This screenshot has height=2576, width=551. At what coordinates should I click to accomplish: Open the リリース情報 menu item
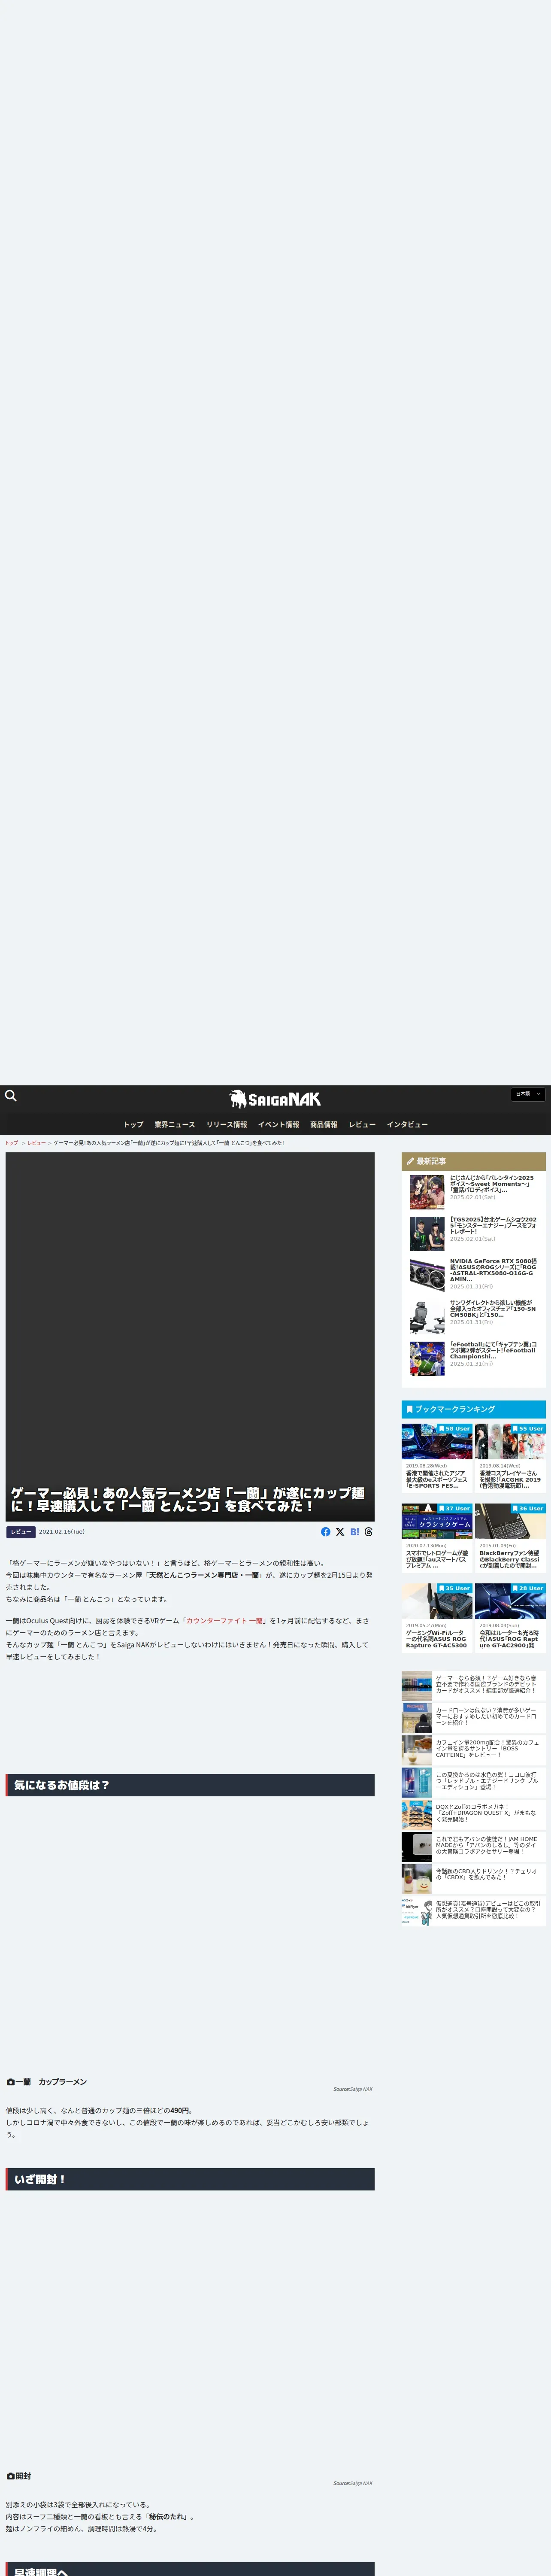point(226,1124)
